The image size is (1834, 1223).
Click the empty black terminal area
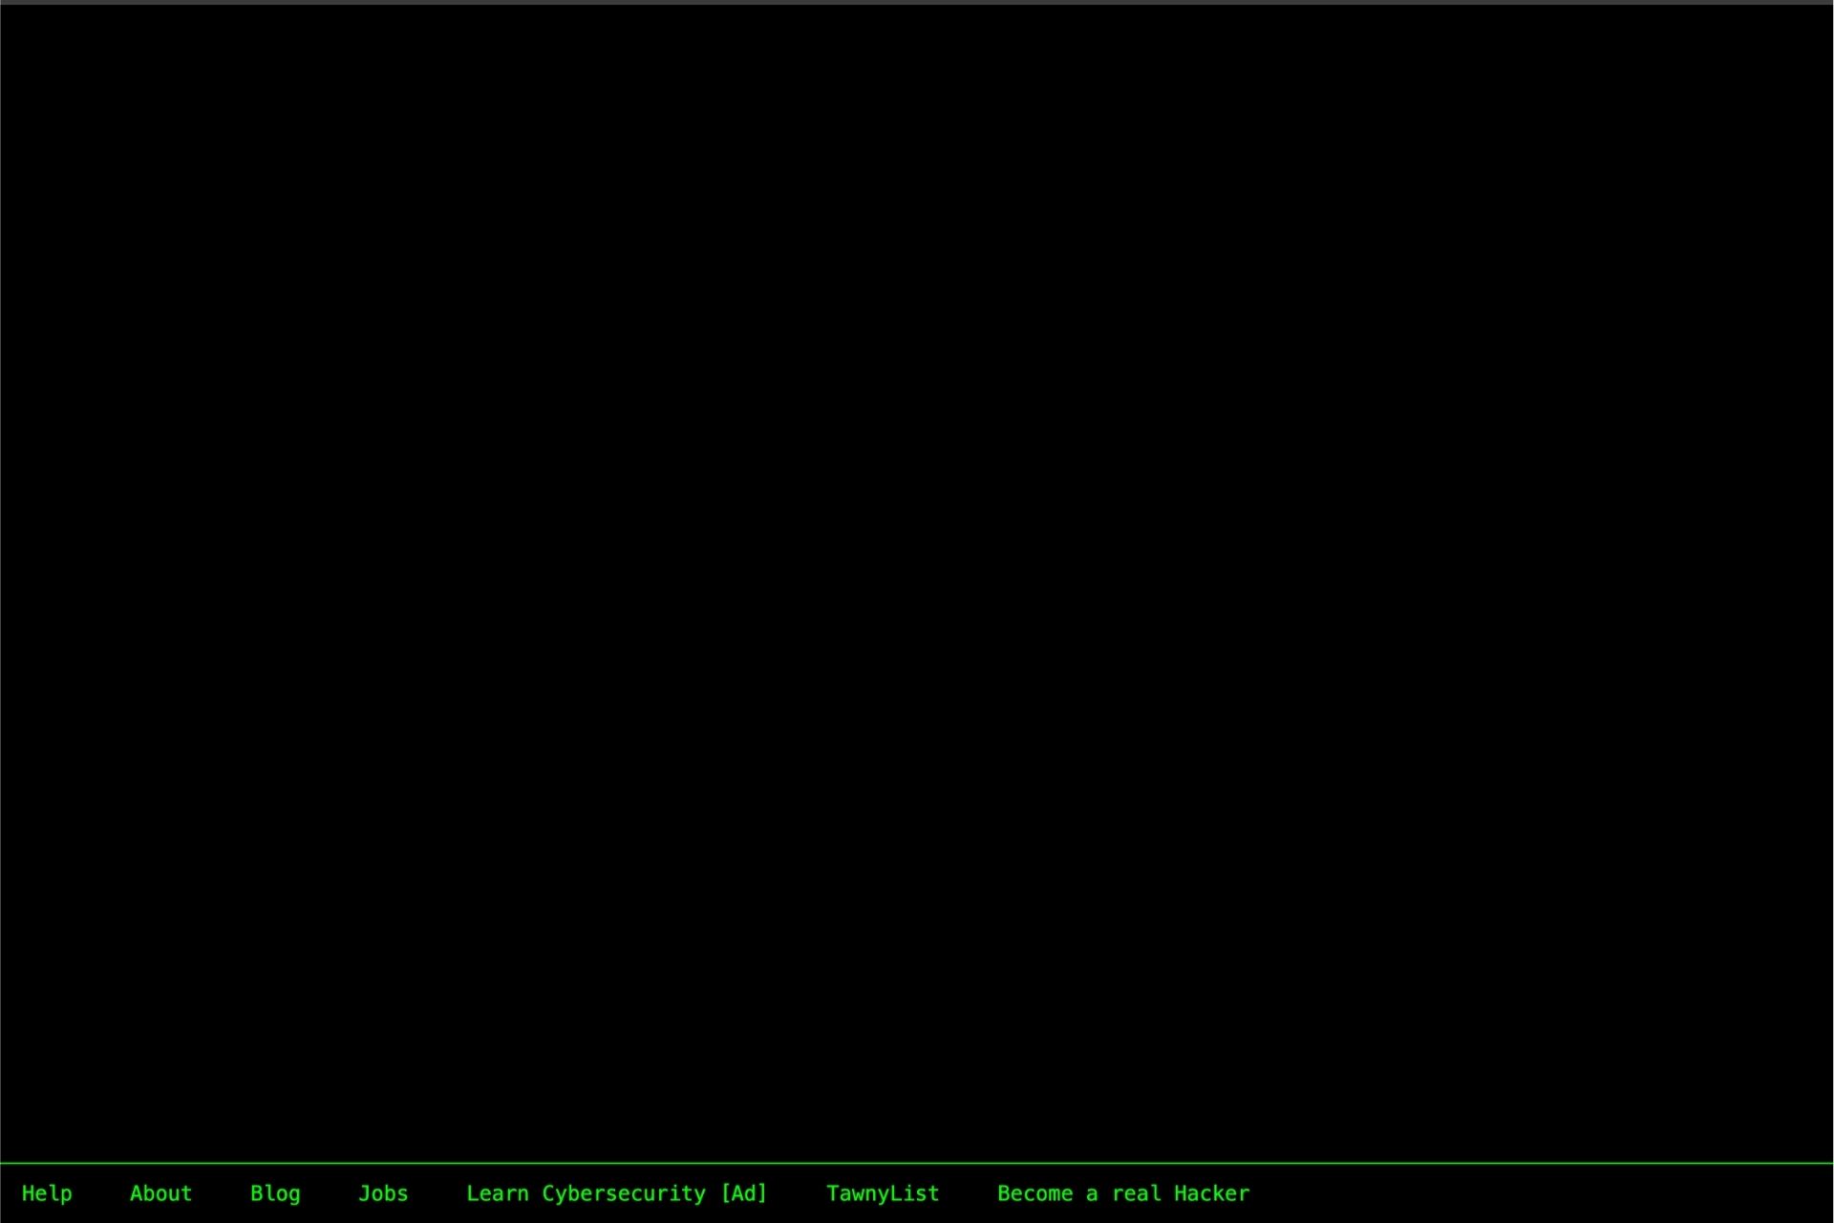917,573
